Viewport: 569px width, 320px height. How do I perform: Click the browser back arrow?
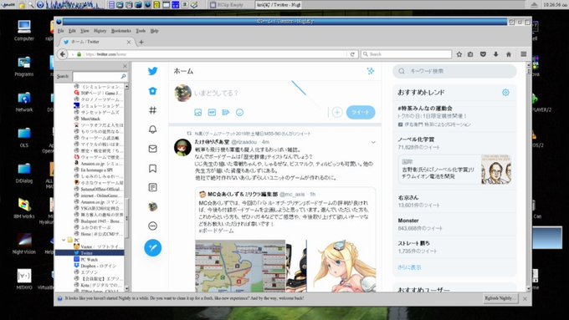click(63, 54)
